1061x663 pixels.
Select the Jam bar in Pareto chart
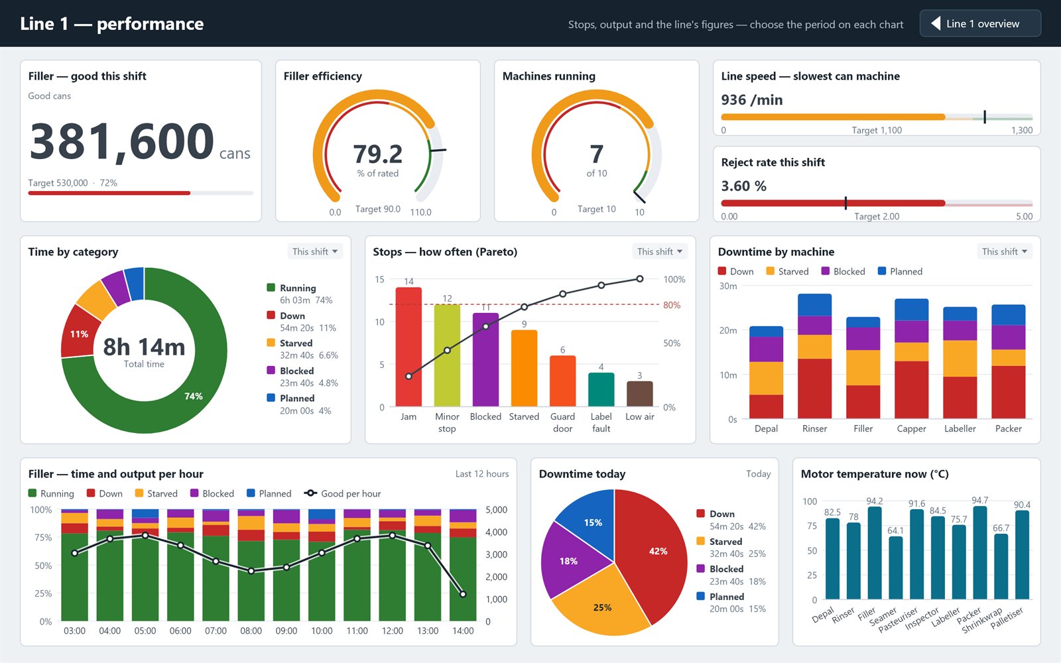(408, 347)
